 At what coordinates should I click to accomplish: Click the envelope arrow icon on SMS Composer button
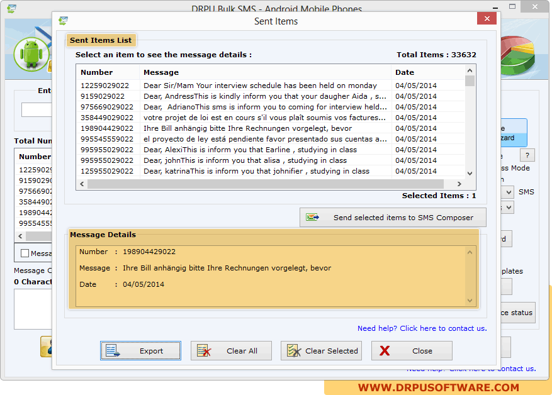coord(312,218)
